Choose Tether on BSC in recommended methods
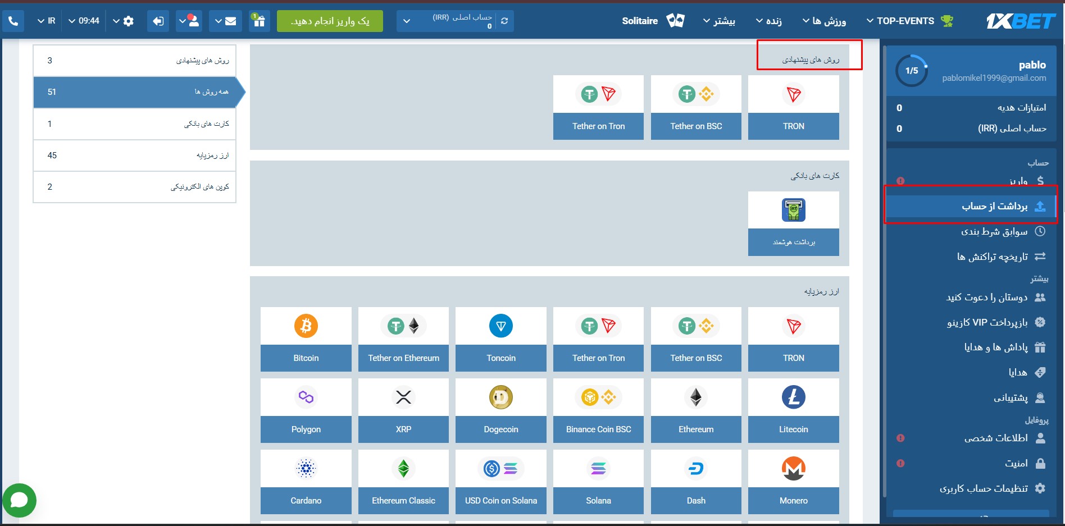The width and height of the screenshot is (1065, 526). pyautogui.click(x=696, y=107)
